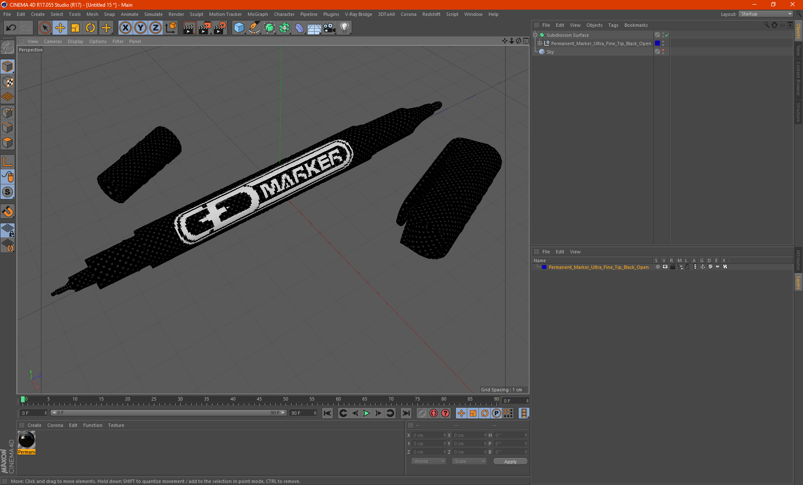The image size is (803, 485).
Task: Open the Array modeling objects icon
Action: pyautogui.click(x=284, y=28)
